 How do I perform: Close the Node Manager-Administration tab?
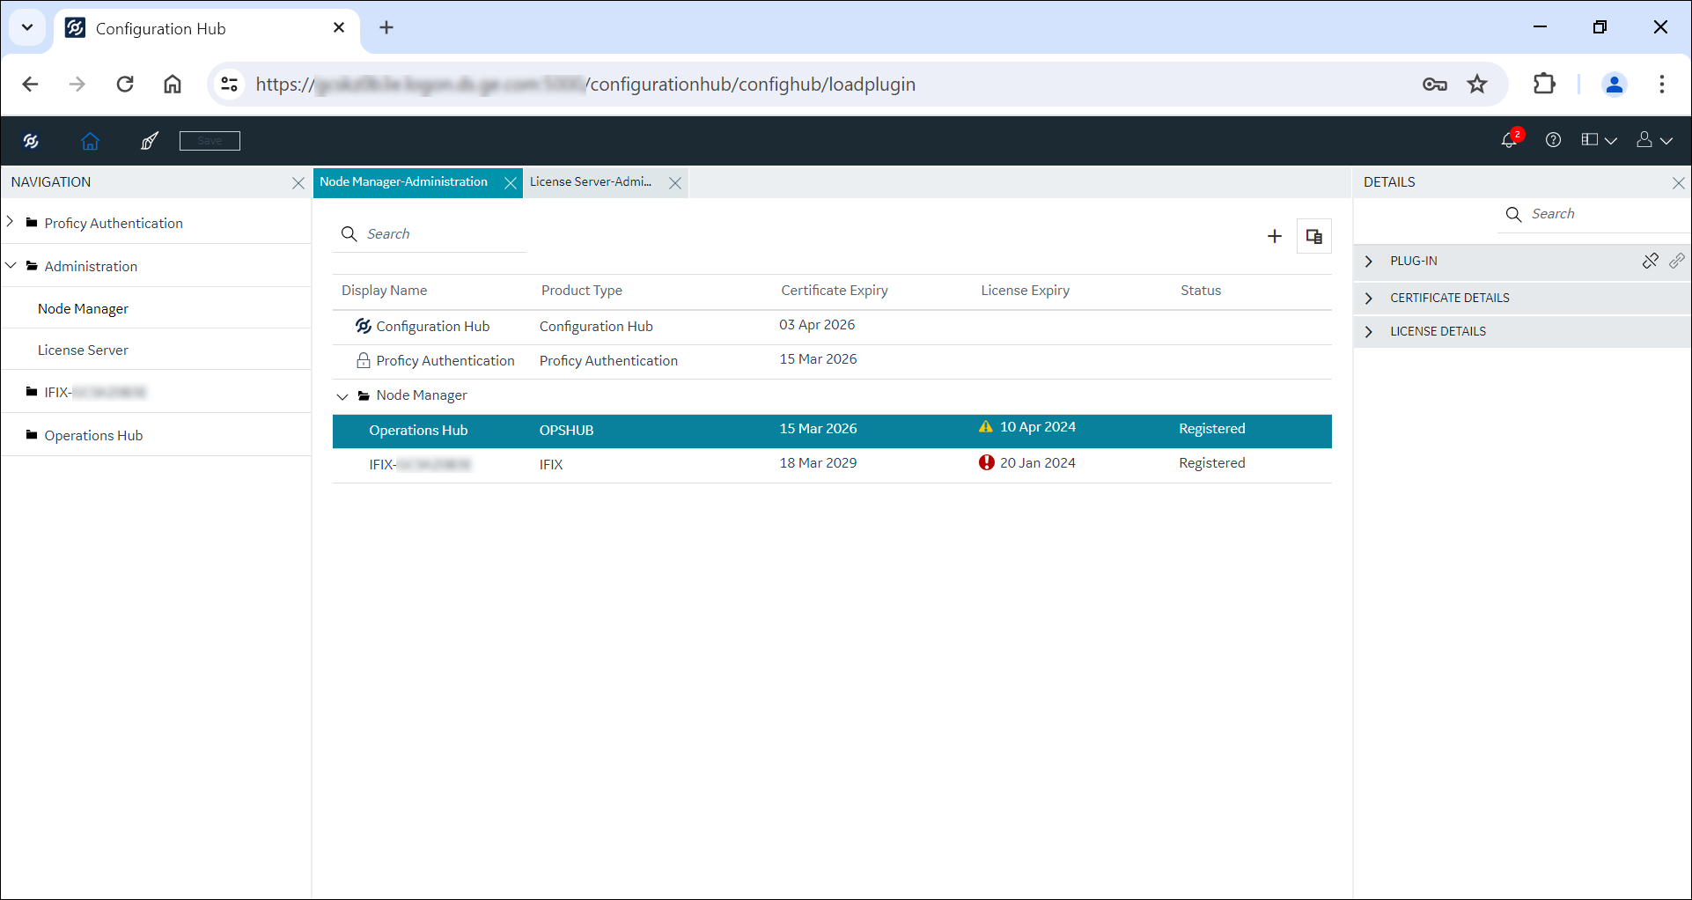point(511,183)
